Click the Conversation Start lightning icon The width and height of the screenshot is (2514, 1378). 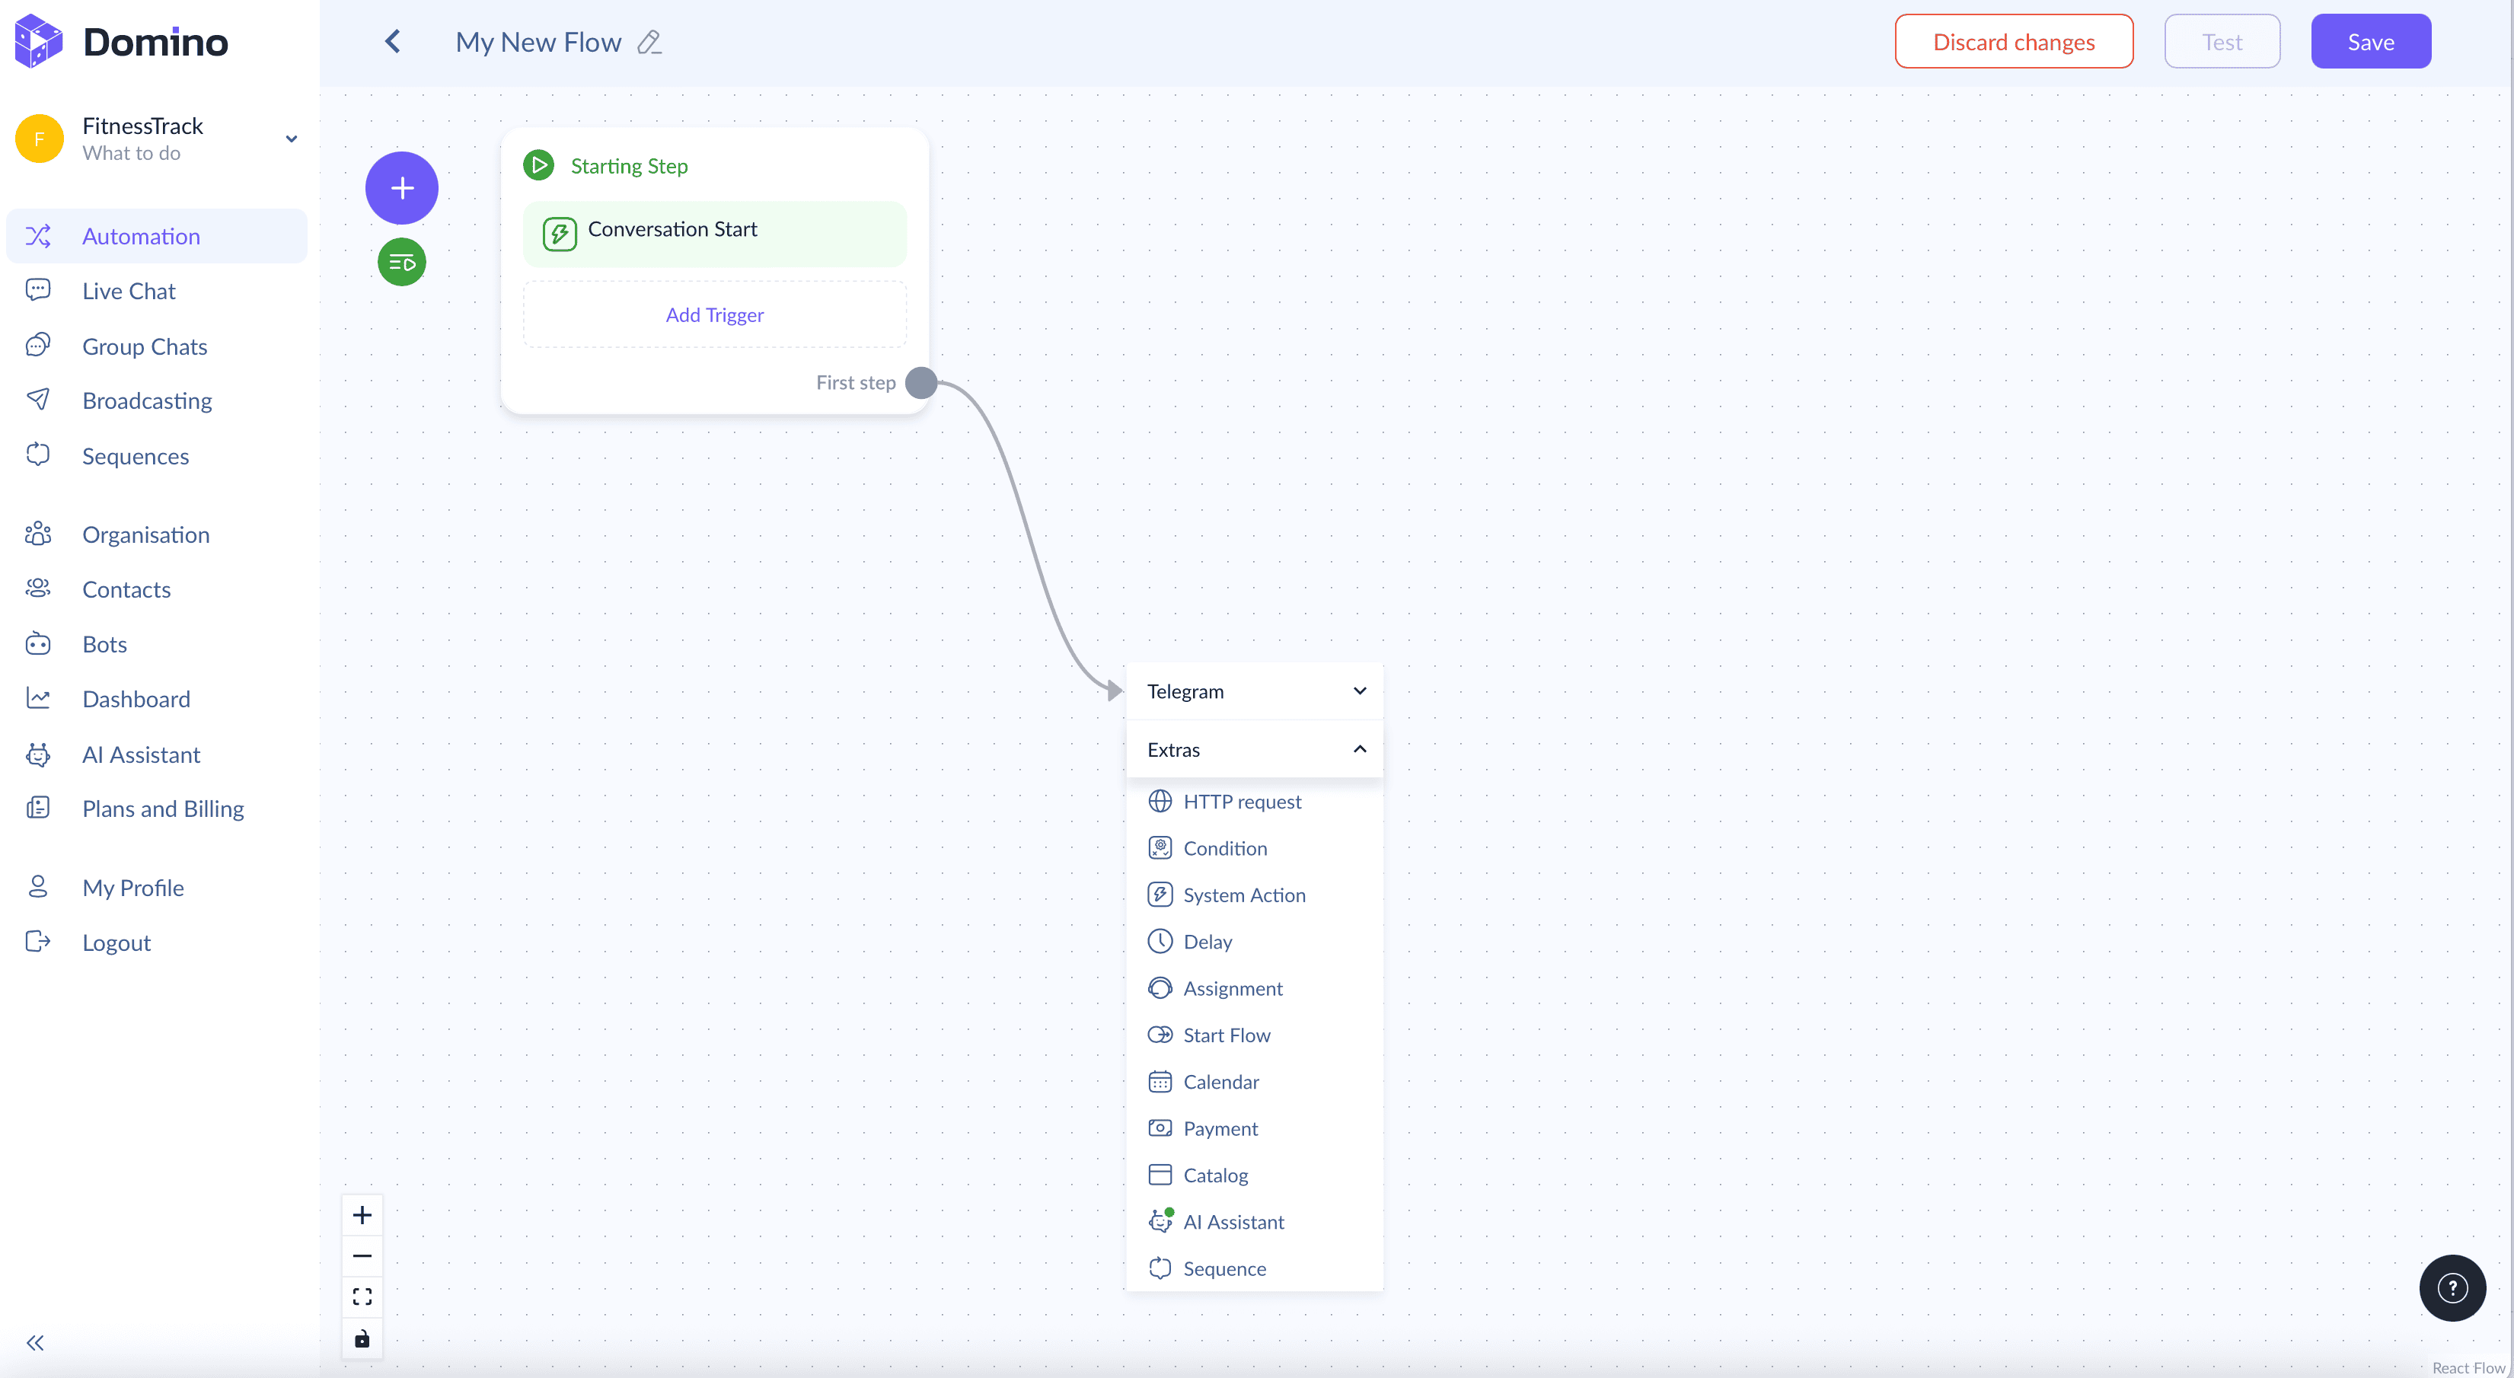(x=560, y=233)
